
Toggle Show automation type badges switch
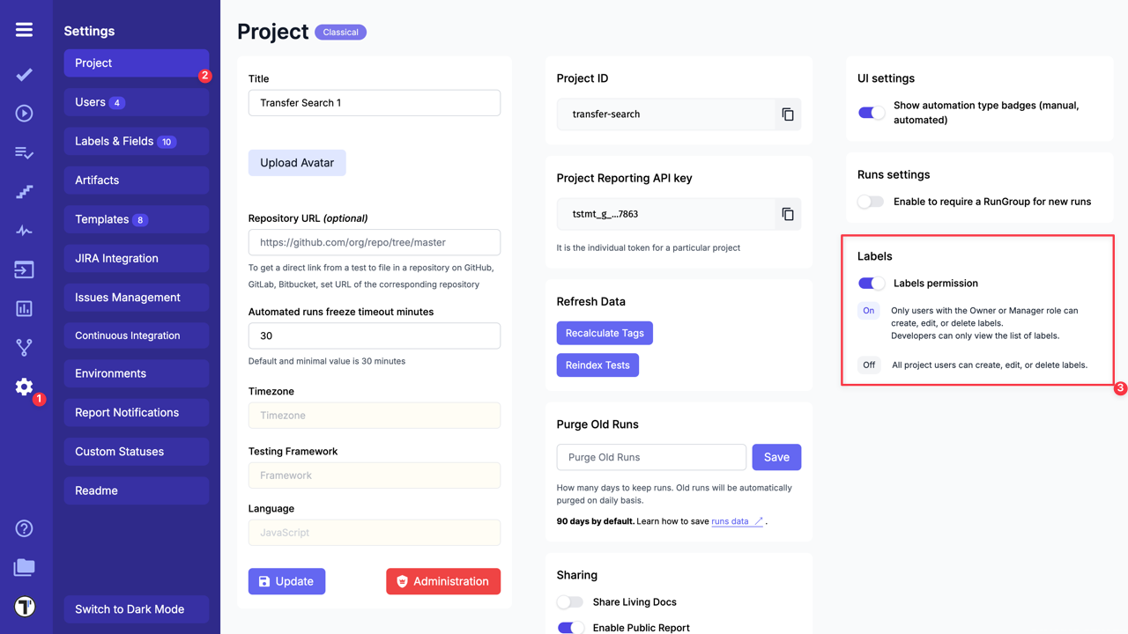tap(871, 113)
